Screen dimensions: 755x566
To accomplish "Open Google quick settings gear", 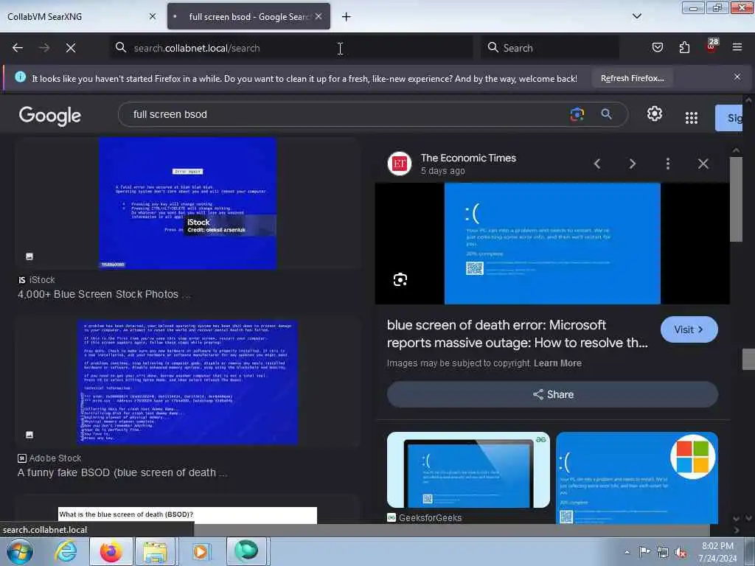I will [x=655, y=114].
